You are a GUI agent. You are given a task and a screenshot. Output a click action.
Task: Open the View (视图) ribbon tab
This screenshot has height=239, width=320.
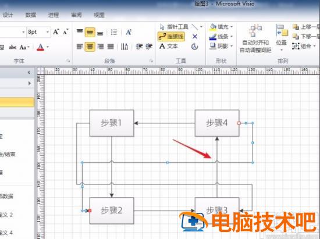pyautogui.click(x=99, y=15)
